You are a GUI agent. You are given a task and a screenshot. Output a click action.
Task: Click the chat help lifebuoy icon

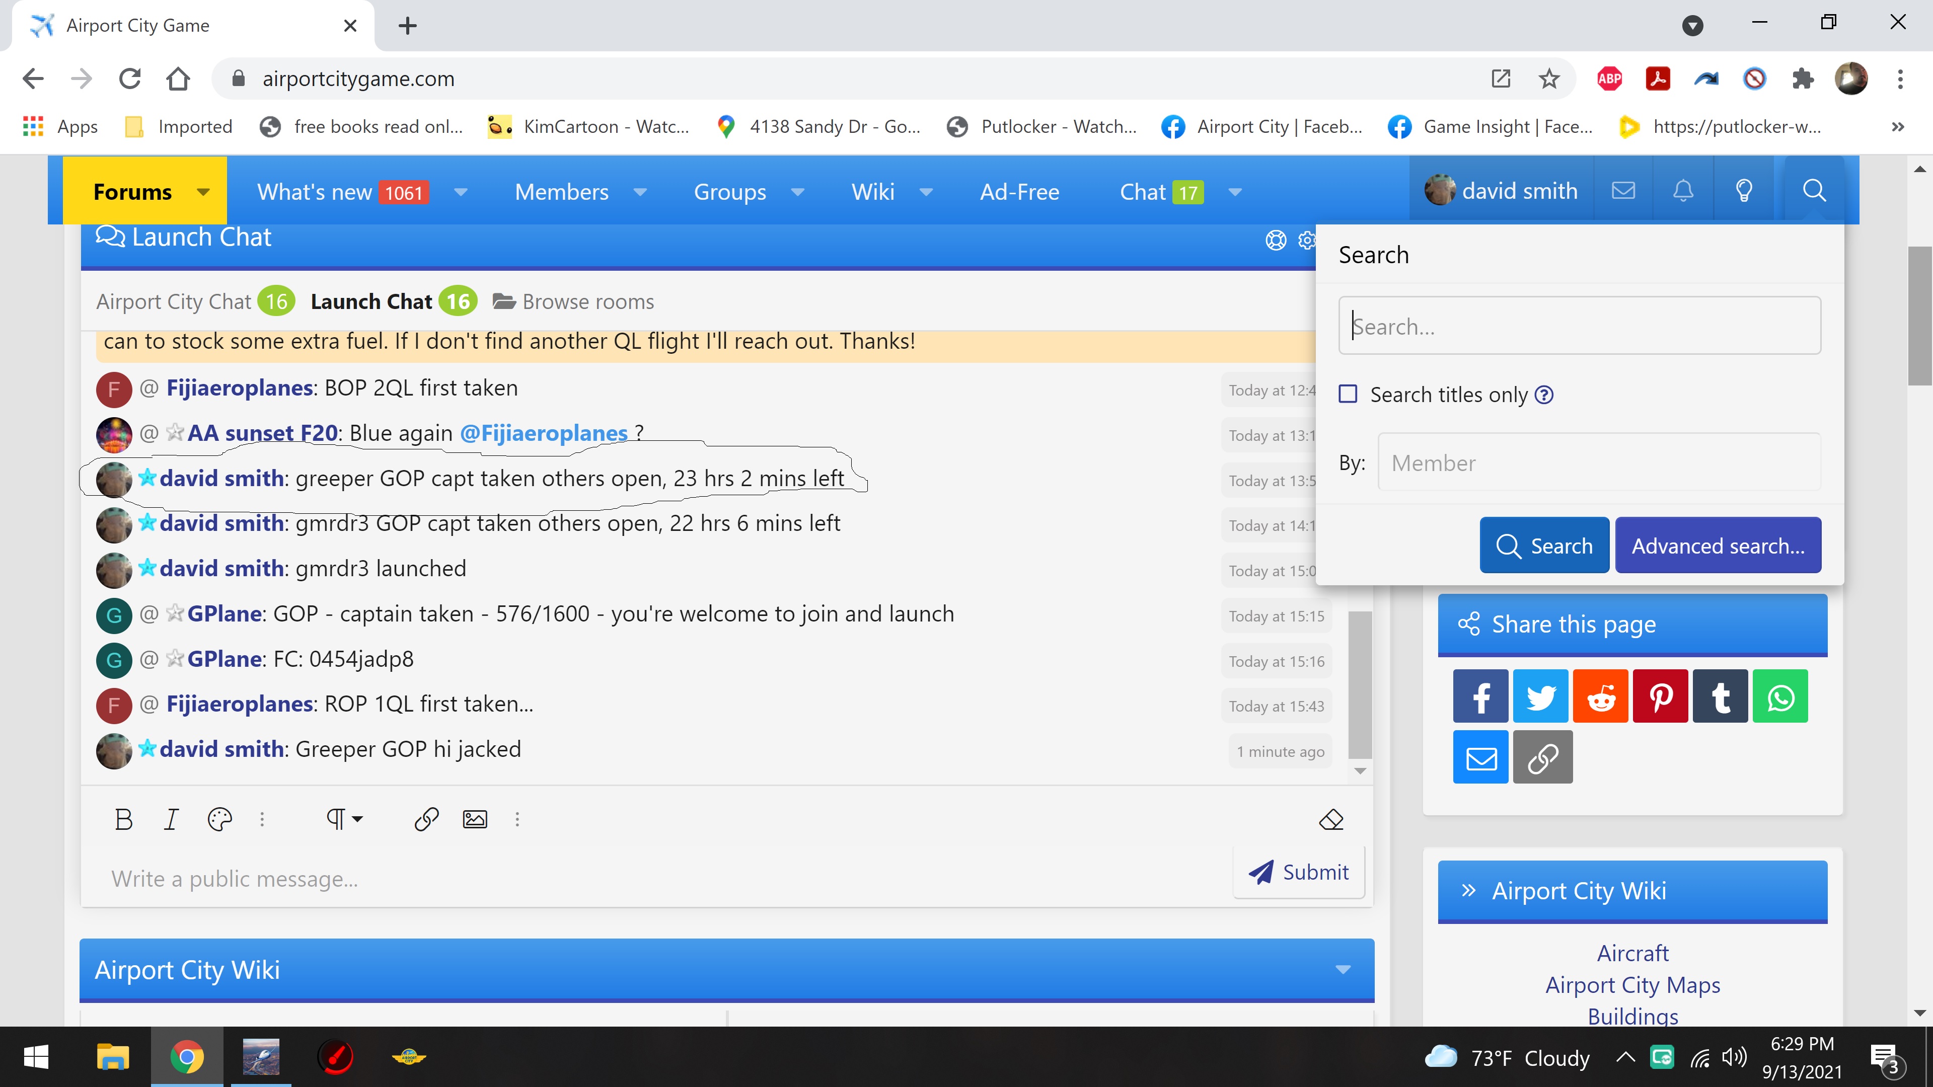[x=1276, y=240]
